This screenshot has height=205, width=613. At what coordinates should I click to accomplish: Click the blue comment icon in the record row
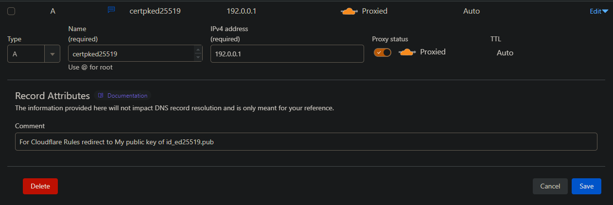(111, 10)
